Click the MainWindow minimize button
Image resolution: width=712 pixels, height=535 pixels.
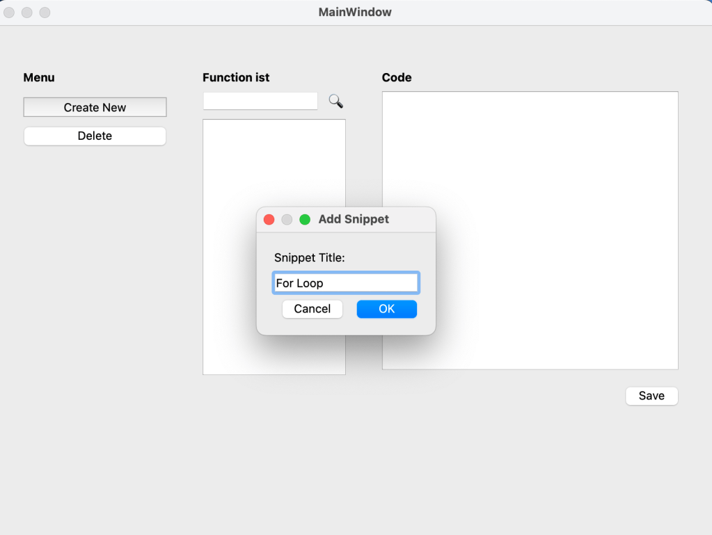coord(27,13)
